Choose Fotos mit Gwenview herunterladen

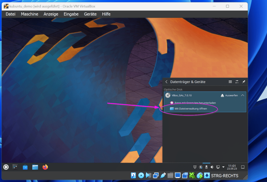[x=193, y=103]
